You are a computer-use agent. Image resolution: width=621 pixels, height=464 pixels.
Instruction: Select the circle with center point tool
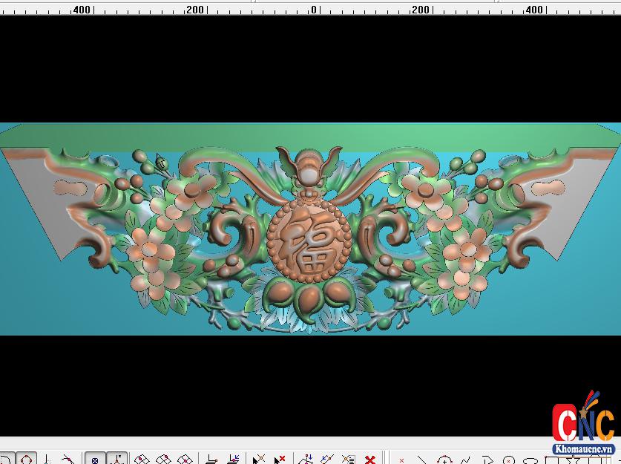click(x=444, y=460)
